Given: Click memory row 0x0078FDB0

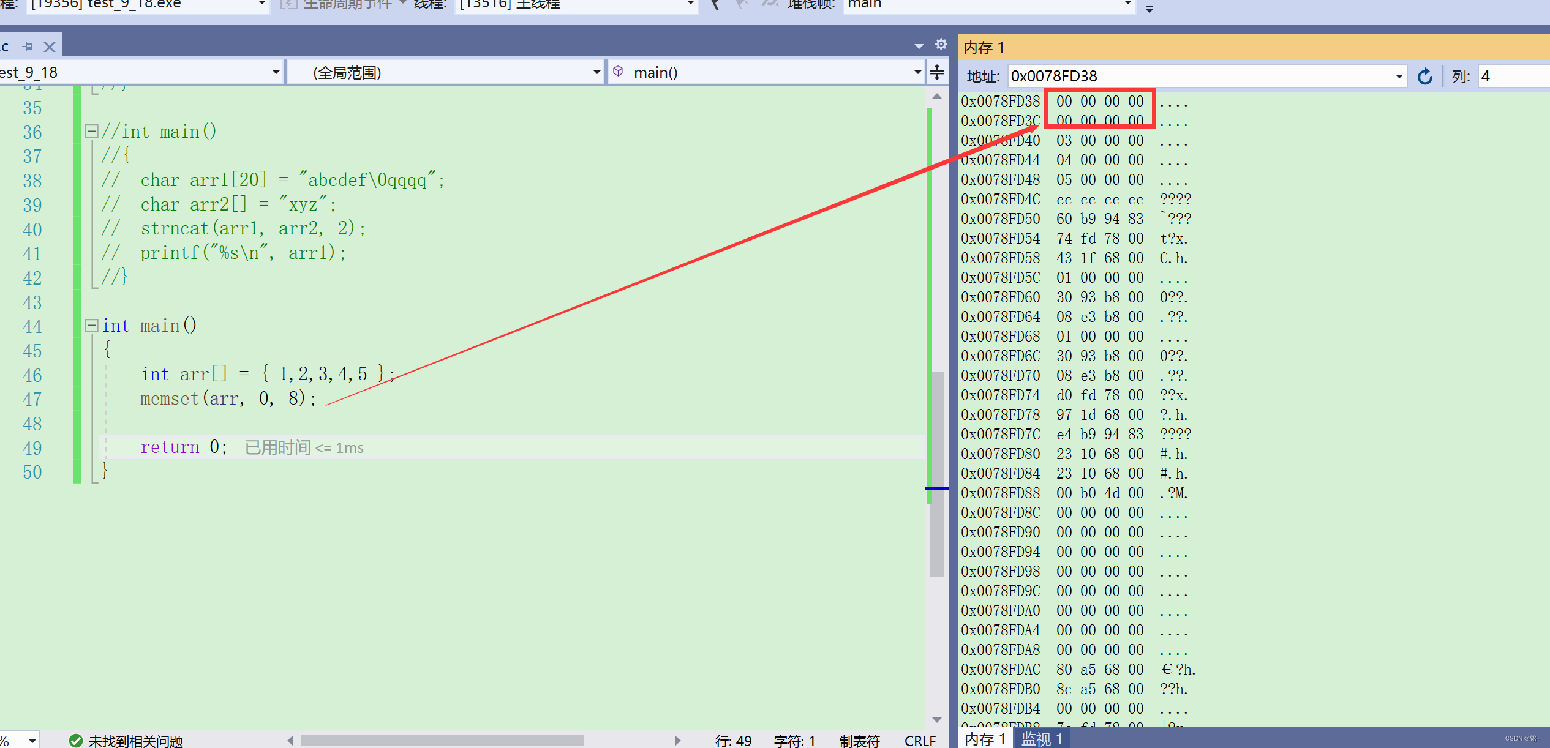Looking at the screenshot, I should click(x=1076, y=689).
